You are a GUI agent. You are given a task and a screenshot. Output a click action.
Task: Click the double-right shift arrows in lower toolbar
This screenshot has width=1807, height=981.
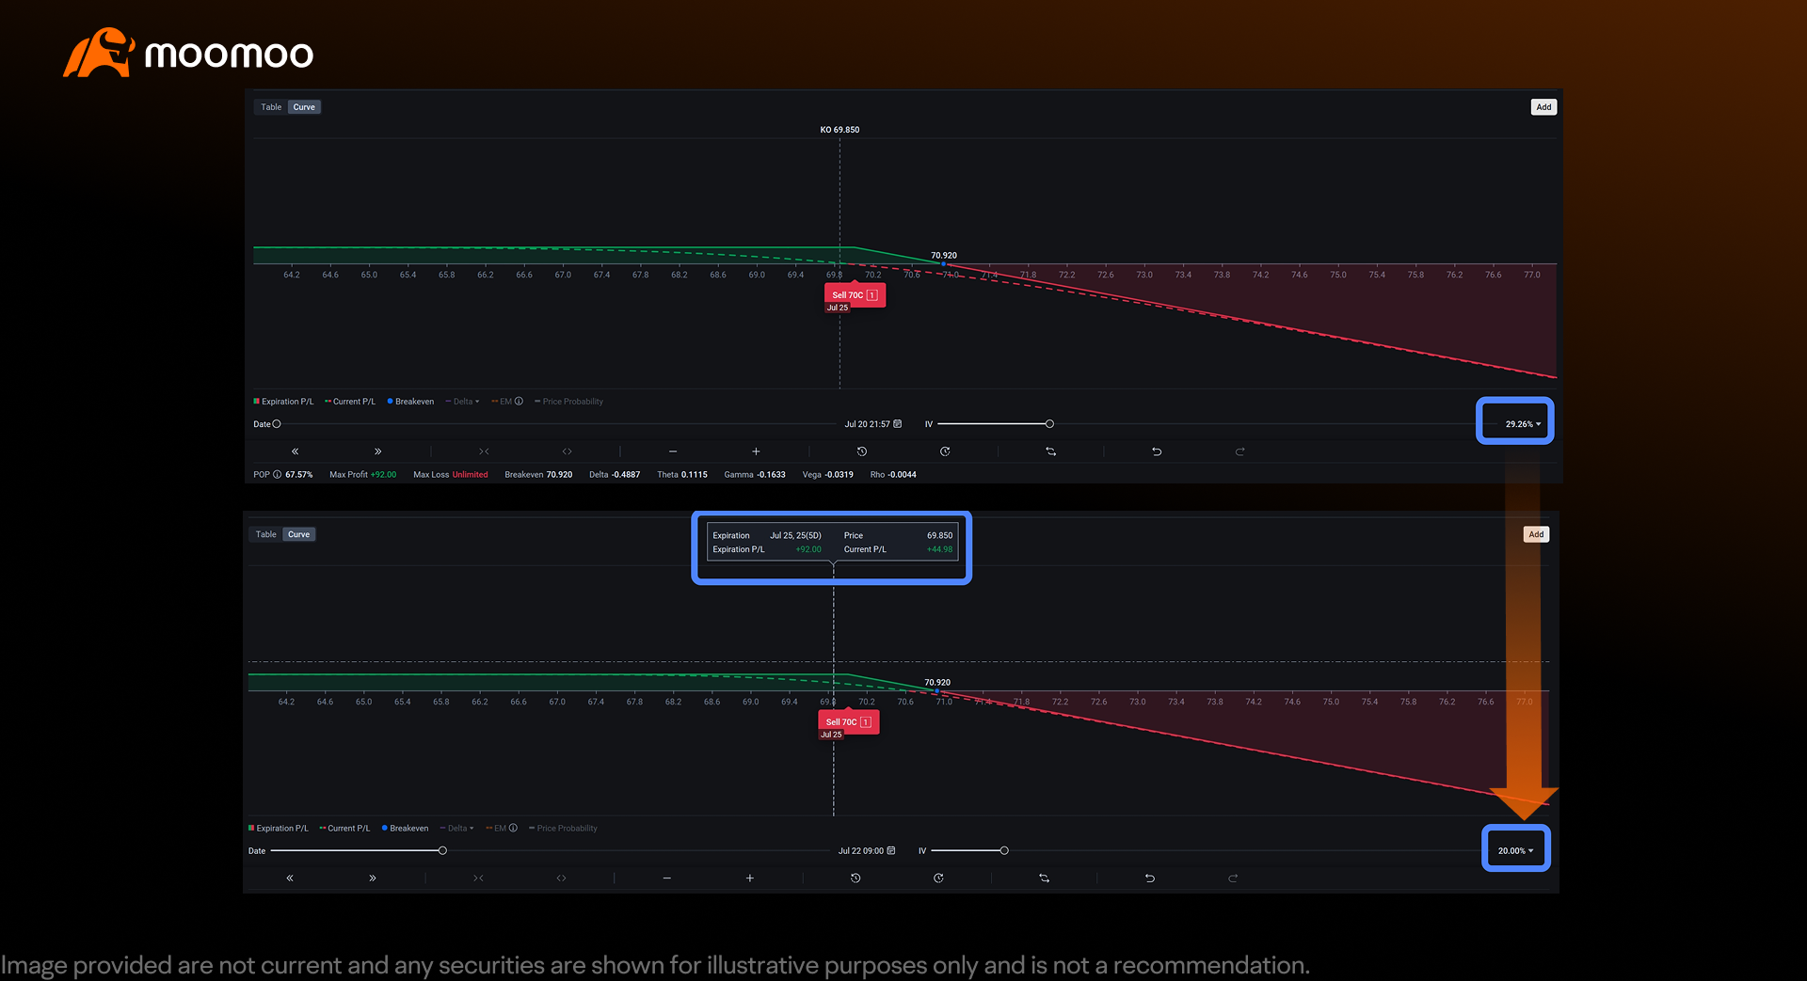(373, 878)
